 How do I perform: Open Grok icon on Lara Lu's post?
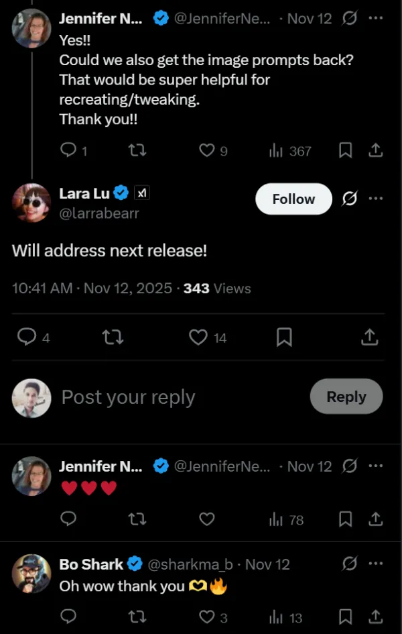(349, 199)
